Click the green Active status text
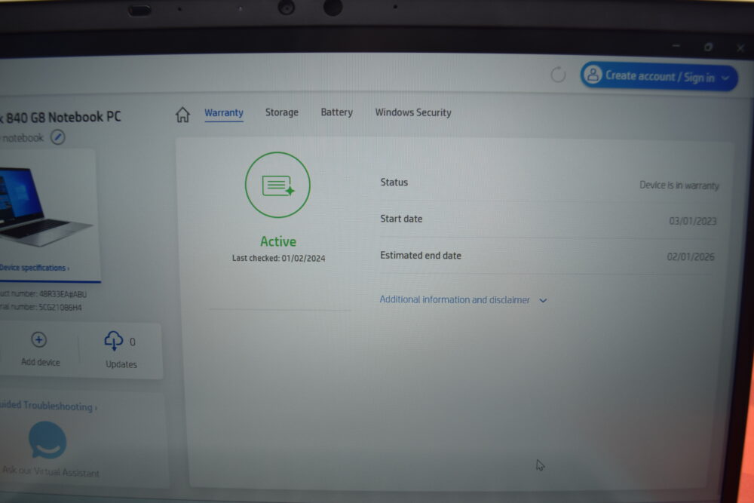The width and height of the screenshot is (754, 503). [x=278, y=241]
